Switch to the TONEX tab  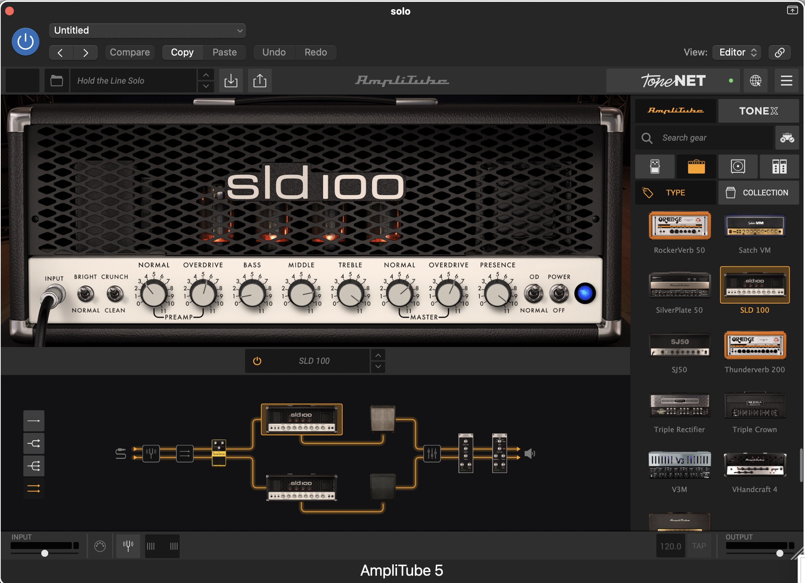[x=758, y=111]
